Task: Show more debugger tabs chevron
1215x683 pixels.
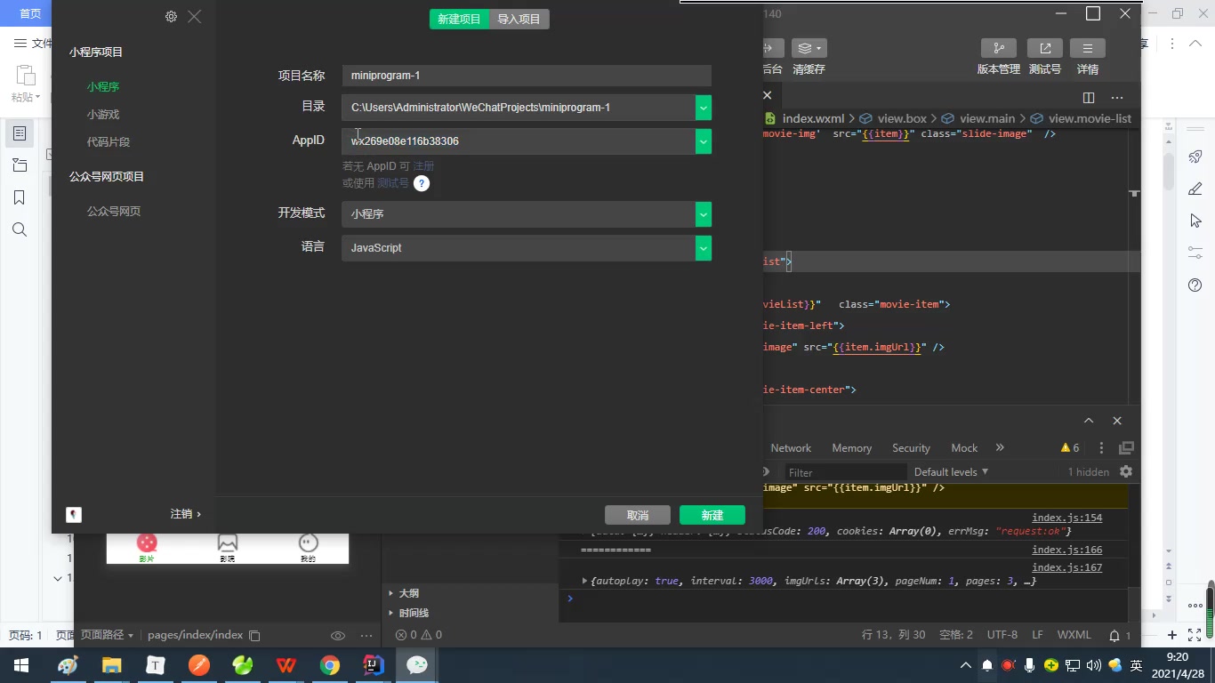Action: click(x=1000, y=448)
